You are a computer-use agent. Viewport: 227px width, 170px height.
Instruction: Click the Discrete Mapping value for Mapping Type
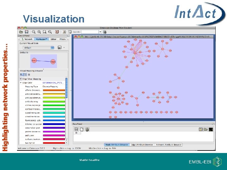point(50,87)
